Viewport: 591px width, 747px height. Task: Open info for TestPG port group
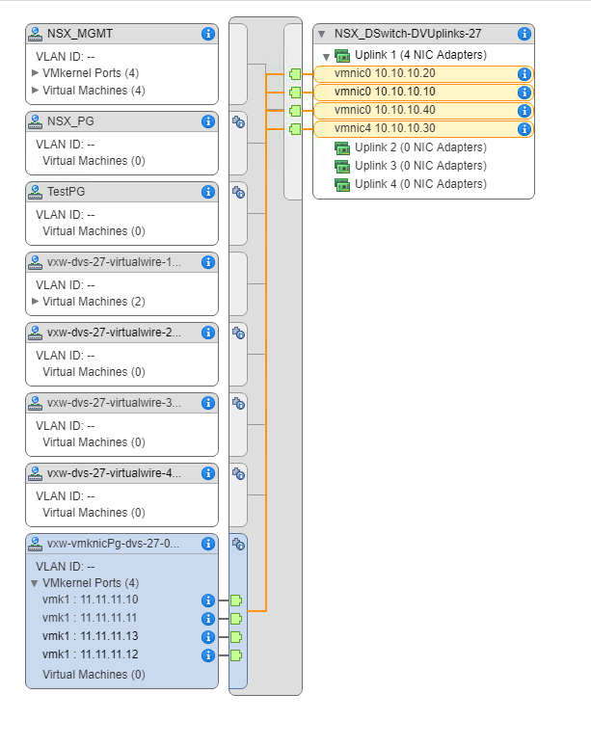[208, 192]
